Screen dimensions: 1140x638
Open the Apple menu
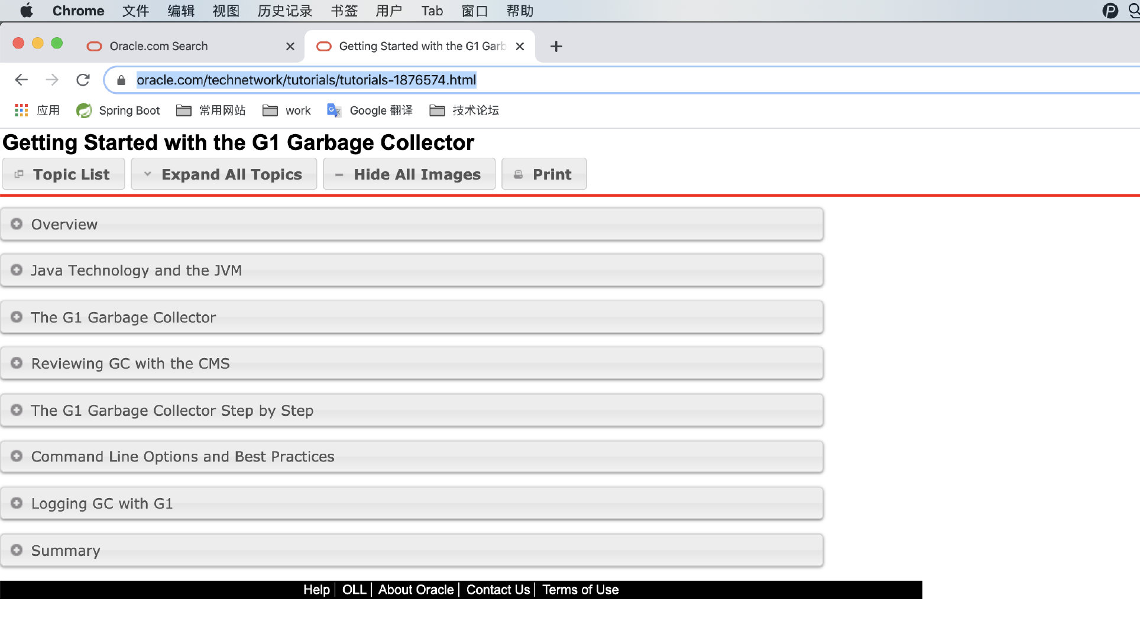(x=27, y=11)
